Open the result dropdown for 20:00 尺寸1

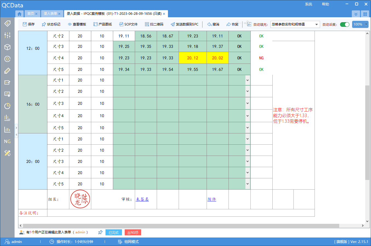point(248,139)
